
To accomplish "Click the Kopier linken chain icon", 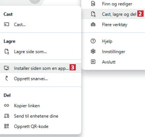I will click(x=7, y=105).
